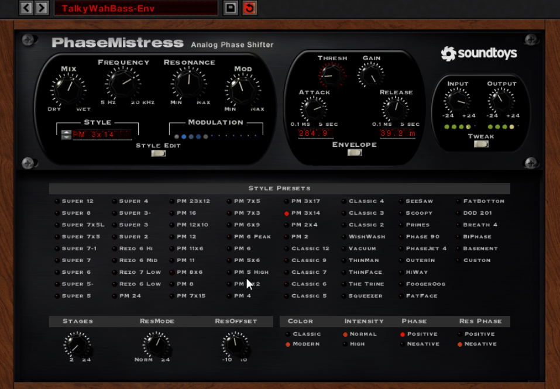The height and width of the screenshot is (389, 560).
Task: Open the TalkyWahBass-Env preset name display
Action: coord(136,8)
